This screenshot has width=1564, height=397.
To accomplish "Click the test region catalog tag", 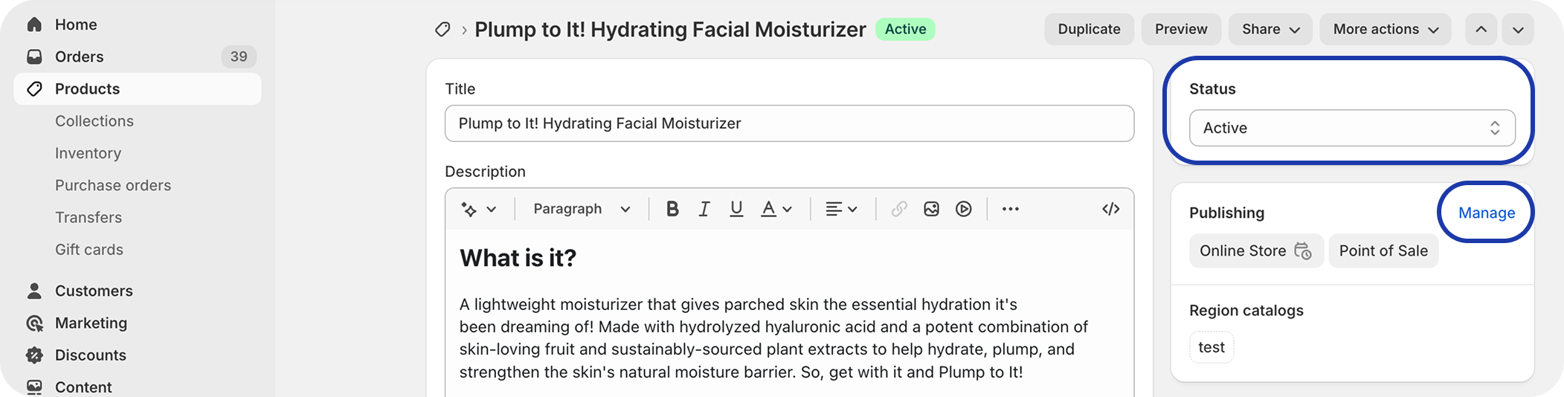I will coord(1211,347).
